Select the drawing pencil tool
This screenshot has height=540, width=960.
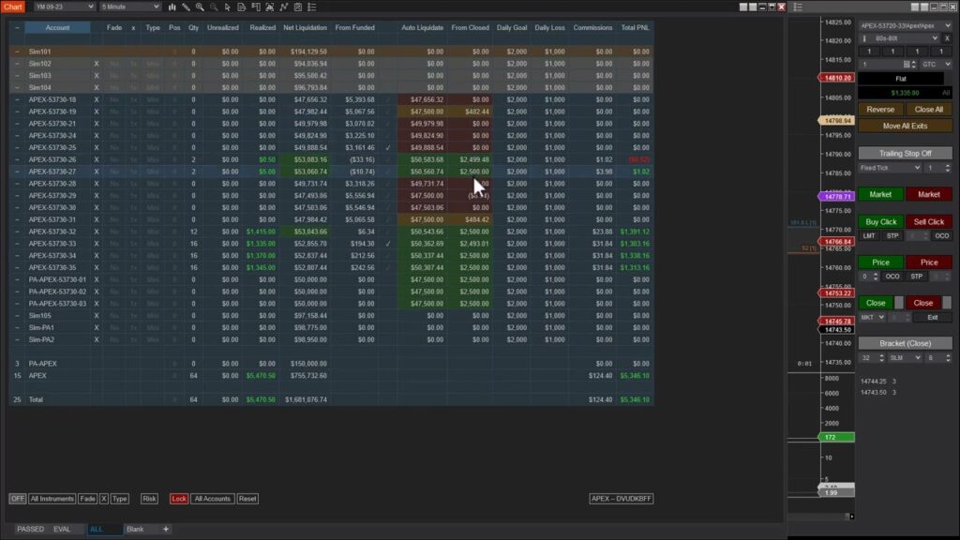click(187, 7)
